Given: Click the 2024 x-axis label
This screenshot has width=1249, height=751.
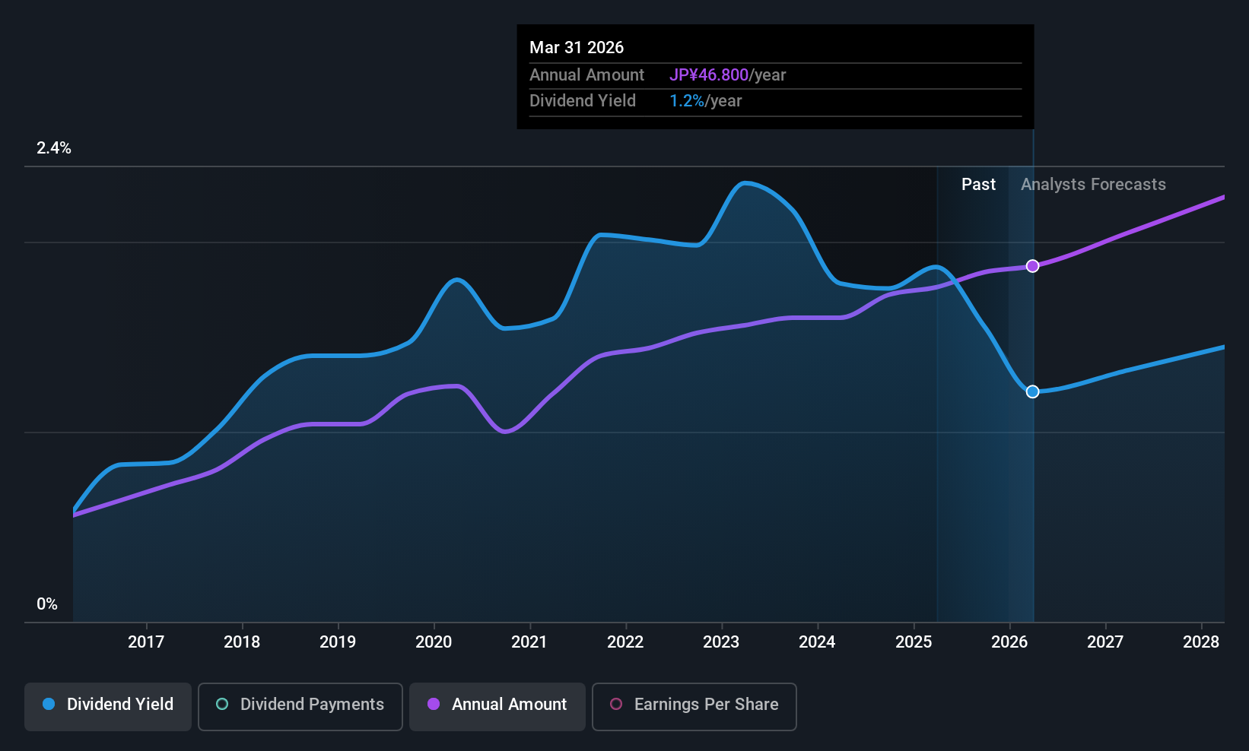Looking at the screenshot, I should click(x=817, y=642).
